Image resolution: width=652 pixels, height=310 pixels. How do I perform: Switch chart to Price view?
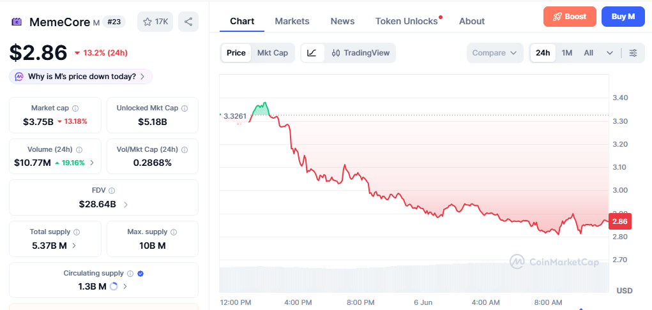[x=236, y=53]
